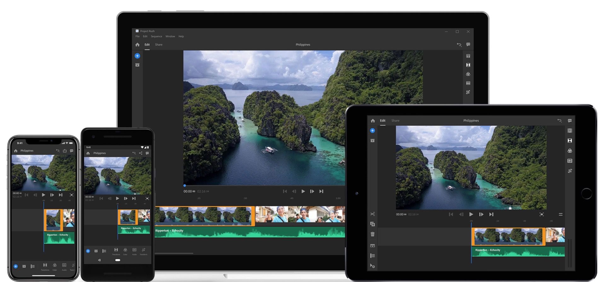
Task: Open the Transform crop icon on tablet
Action: (x=570, y=171)
